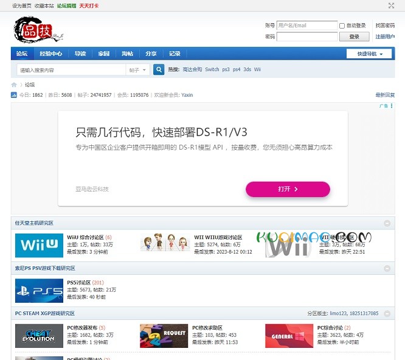Open the 导读 nav tab
The height and width of the screenshot is (360, 405).
(x=80, y=54)
